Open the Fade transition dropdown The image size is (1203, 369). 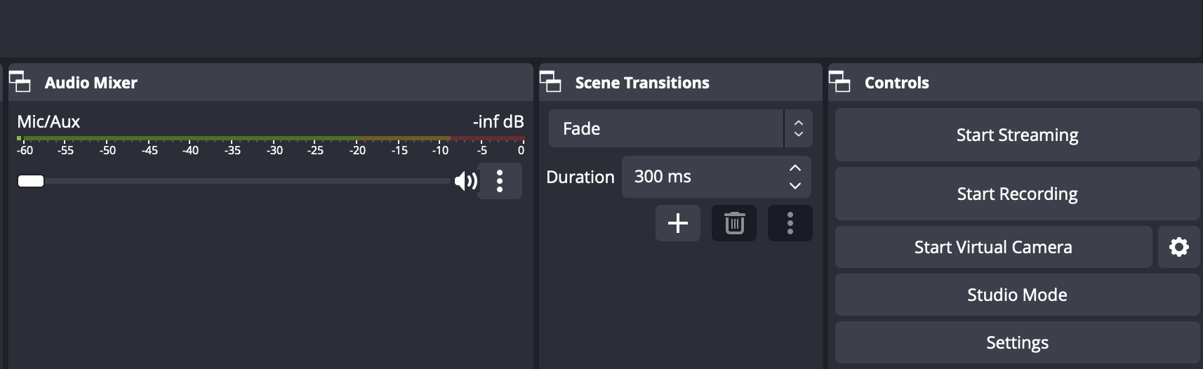[x=679, y=128]
